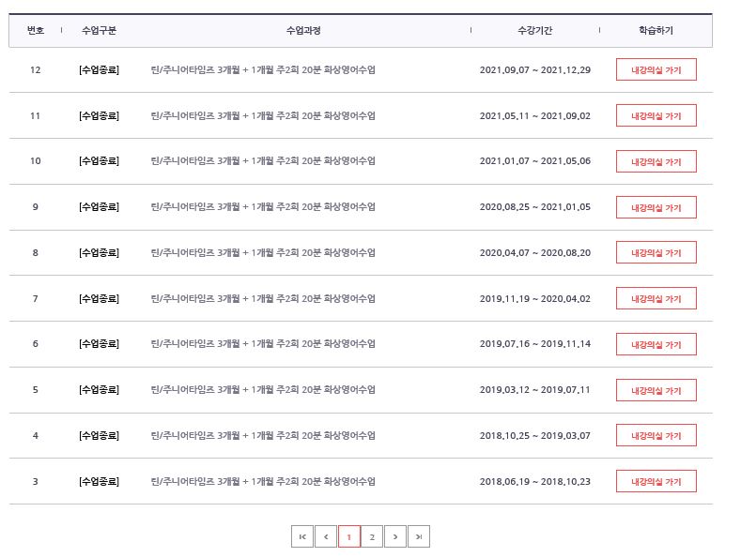Jump to last page arrow icon
The image size is (741, 557).
tap(419, 536)
